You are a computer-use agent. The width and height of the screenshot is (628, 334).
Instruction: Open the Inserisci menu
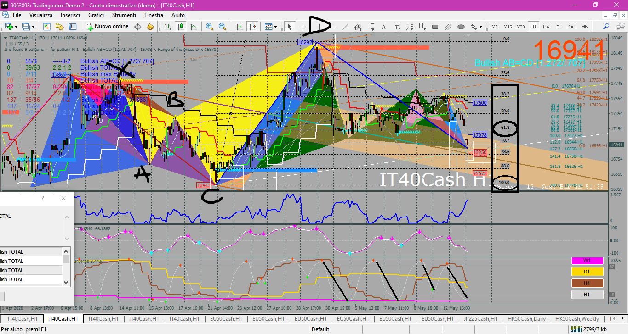tap(70, 15)
